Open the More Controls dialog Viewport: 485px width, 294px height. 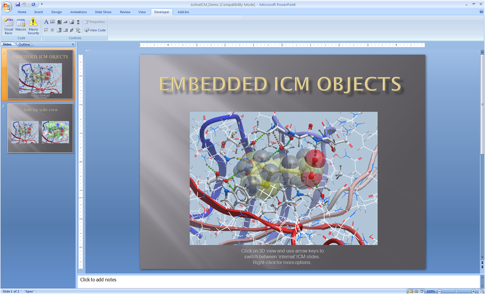(x=78, y=30)
